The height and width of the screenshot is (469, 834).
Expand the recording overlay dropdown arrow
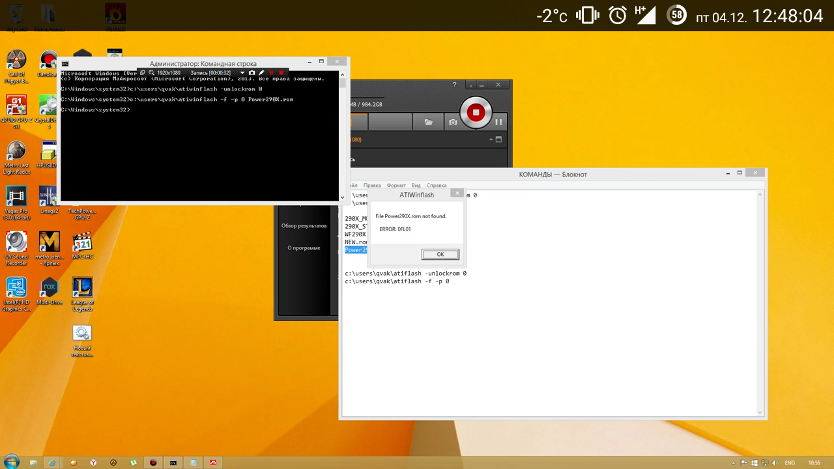tap(242, 73)
